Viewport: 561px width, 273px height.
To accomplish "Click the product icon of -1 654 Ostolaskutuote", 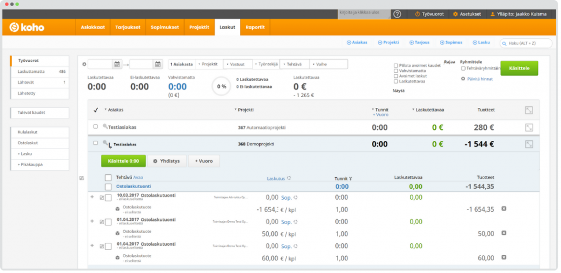I will [x=117, y=209].
